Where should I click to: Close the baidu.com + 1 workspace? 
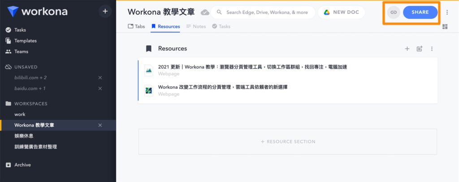tap(100, 88)
